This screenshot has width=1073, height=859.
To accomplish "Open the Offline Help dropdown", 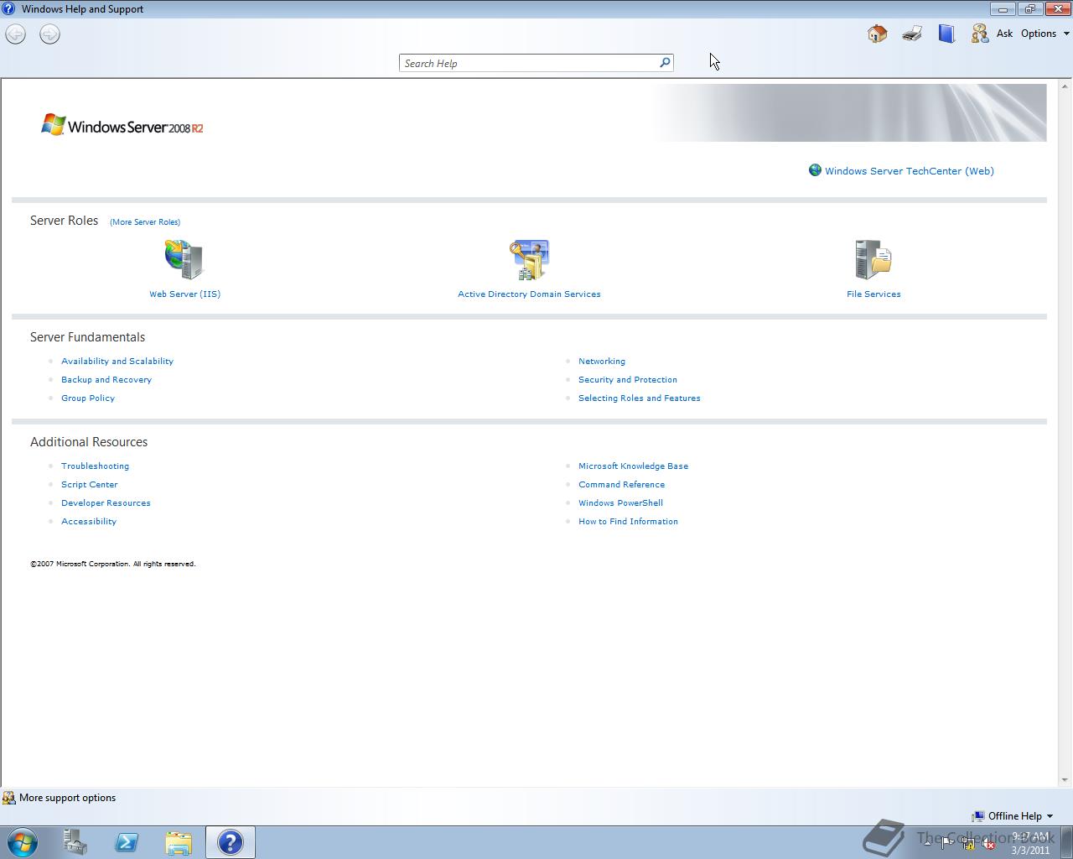I will pyautogui.click(x=1013, y=816).
